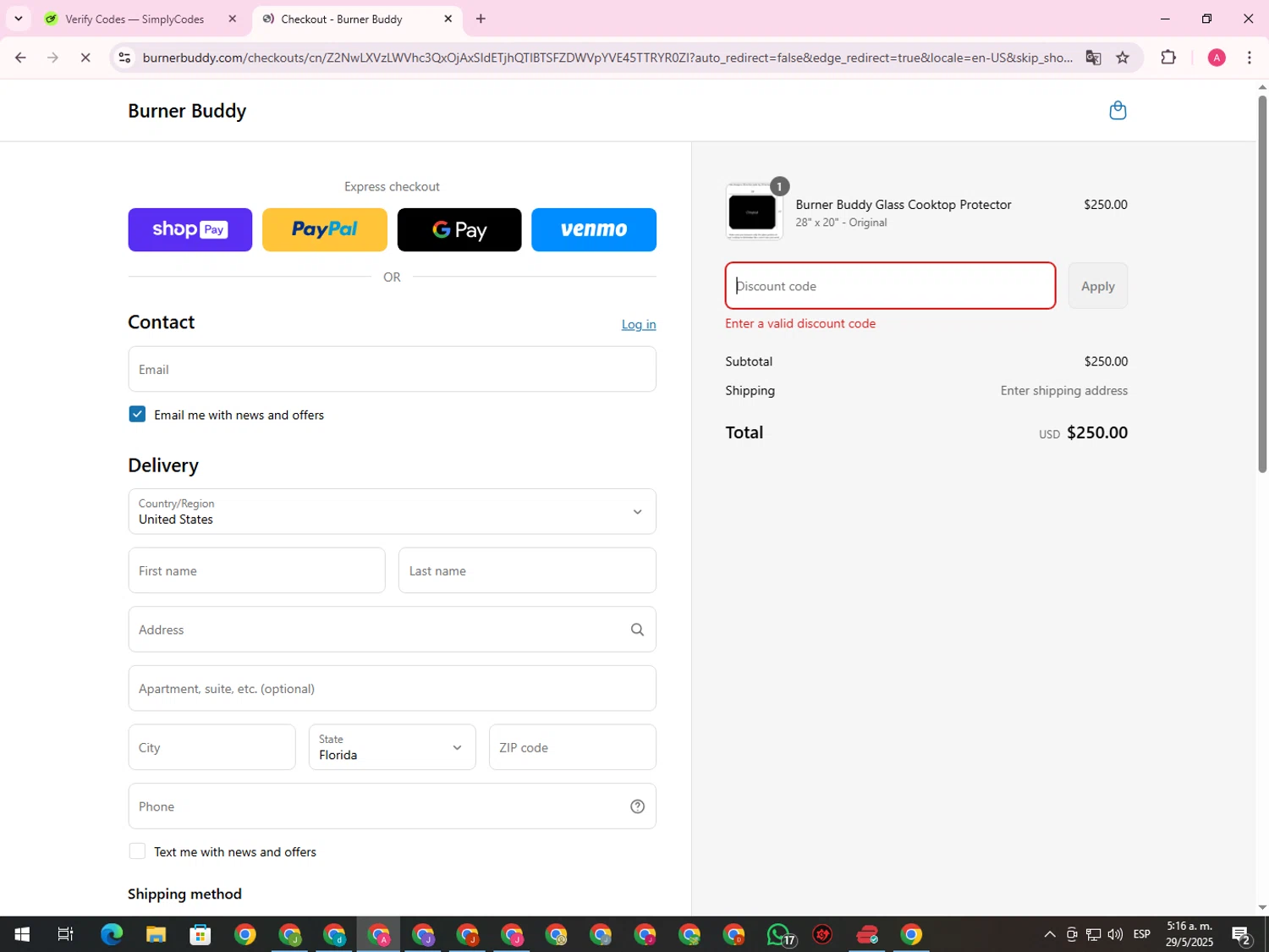The image size is (1269, 952).
Task: Pay with the Shop Pay button
Action: pos(190,229)
